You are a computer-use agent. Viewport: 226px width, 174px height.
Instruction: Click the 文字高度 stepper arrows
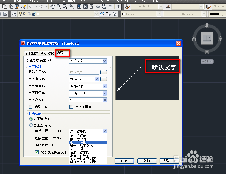[x=105, y=100]
